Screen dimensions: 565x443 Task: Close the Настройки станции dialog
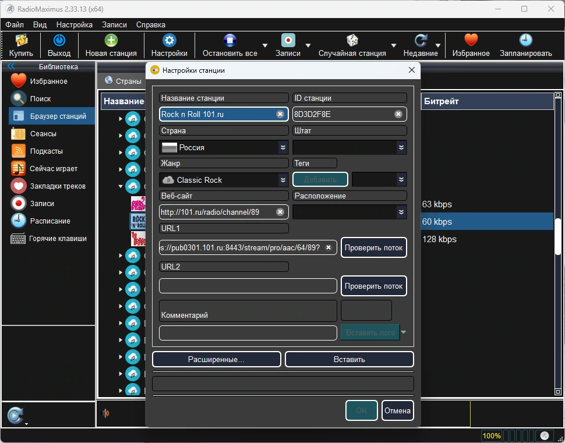click(411, 70)
